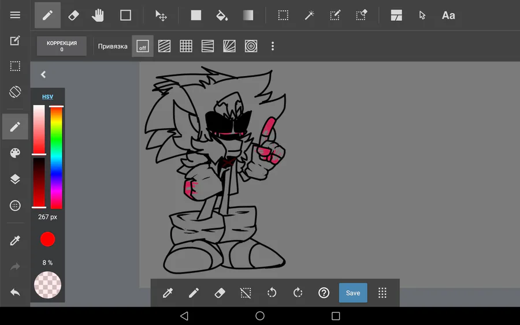Select the Text Aa tool
The width and height of the screenshot is (520, 325).
(x=448, y=15)
